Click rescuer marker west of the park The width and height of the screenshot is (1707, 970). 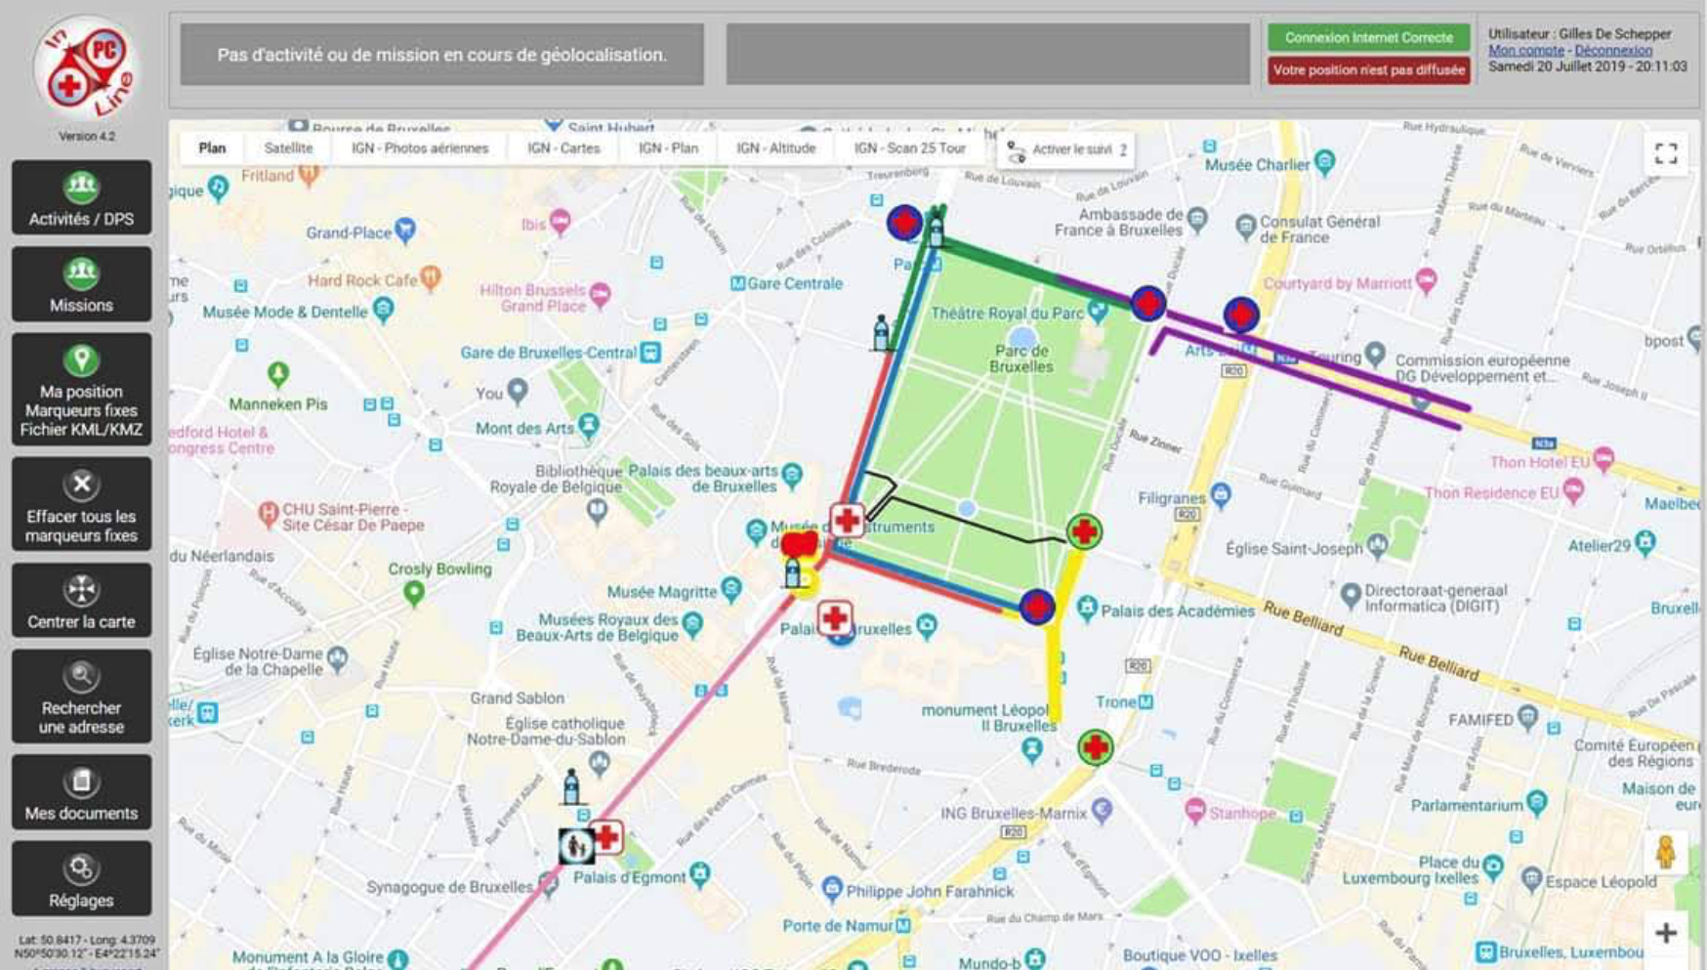(x=881, y=333)
